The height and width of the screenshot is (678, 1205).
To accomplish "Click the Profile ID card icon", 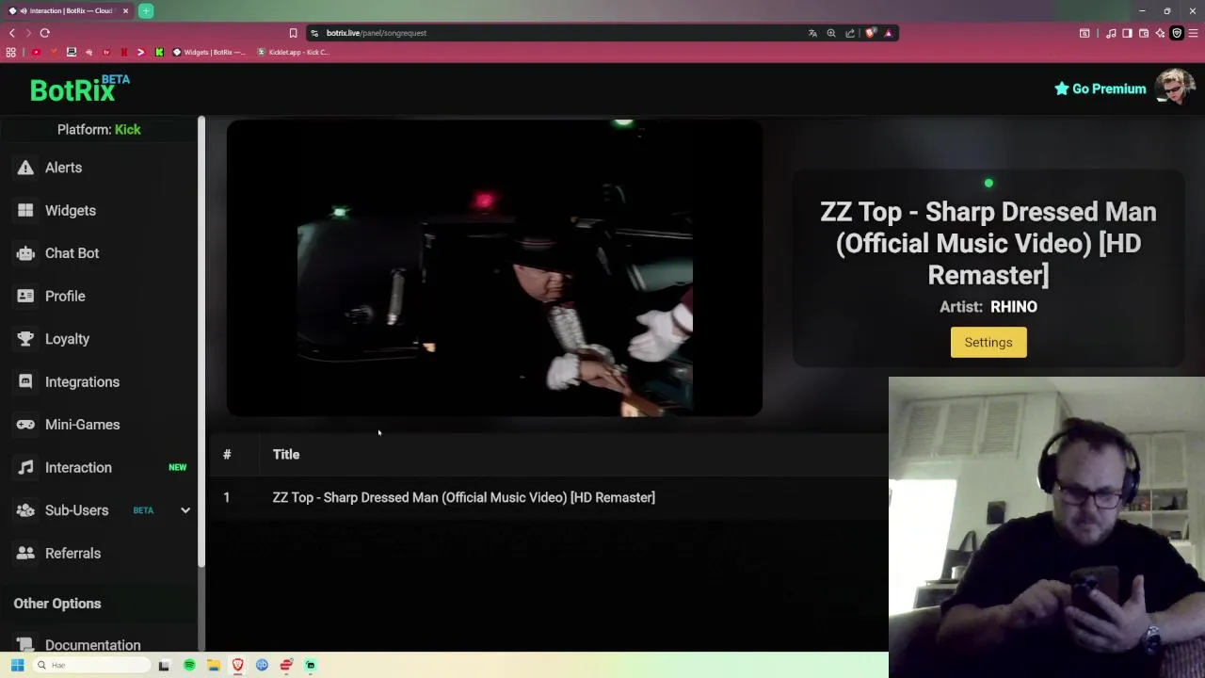I will tap(25, 296).
